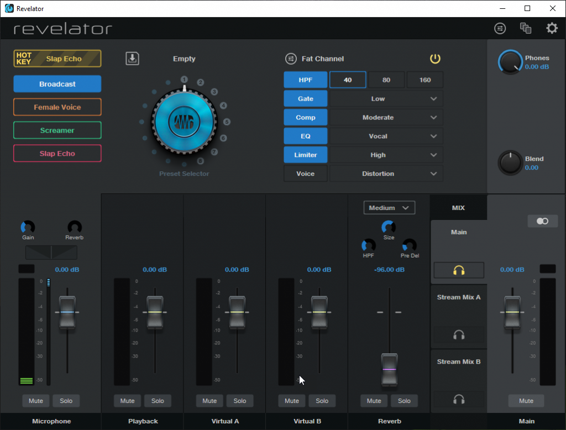Select the Stream Mix B tab
The width and height of the screenshot is (566, 430).
[x=459, y=361]
